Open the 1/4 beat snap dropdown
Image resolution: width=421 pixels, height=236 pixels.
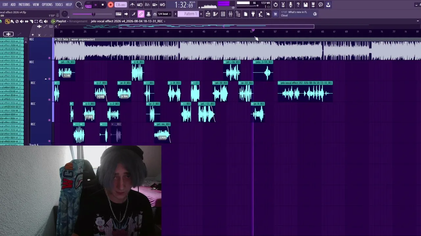pyautogui.click(x=164, y=14)
